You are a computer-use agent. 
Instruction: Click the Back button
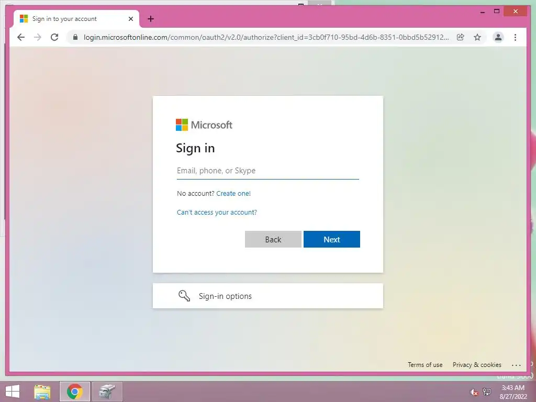click(273, 239)
